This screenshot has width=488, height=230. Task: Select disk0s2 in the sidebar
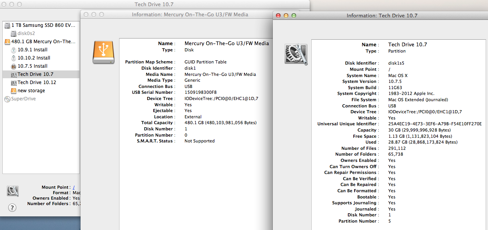41,33
